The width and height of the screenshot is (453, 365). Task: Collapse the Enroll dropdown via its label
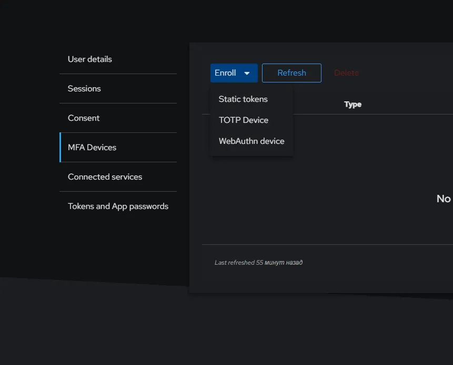[x=225, y=73]
